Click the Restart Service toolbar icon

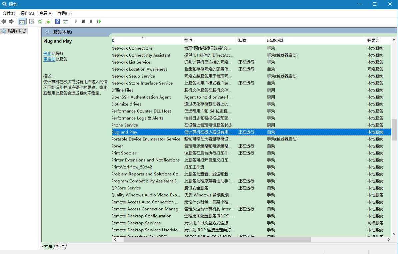coord(99,22)
